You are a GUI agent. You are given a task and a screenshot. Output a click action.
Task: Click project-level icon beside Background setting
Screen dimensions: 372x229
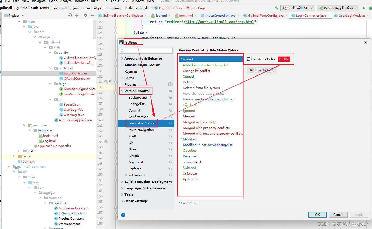[170, 98]
